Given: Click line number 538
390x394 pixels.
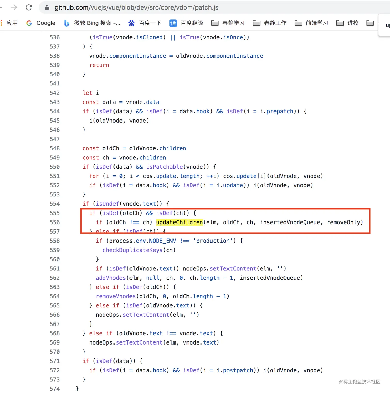Looking at the screenshot, I should pyautogui.click(x=55, y=56).
